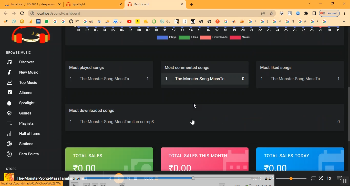Open song in Most commented songs list

[201, 79]
